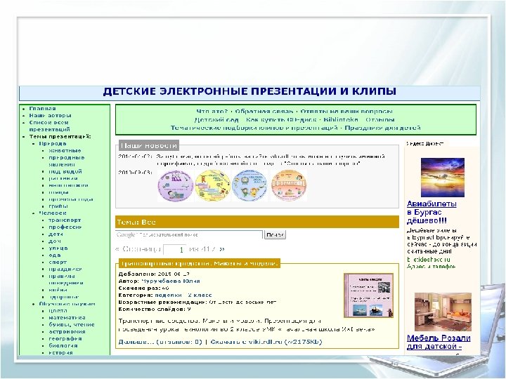Viewport: 506px width, 379px height.
Task: Open Как купить CD-диск link
Action: [281, 119]
